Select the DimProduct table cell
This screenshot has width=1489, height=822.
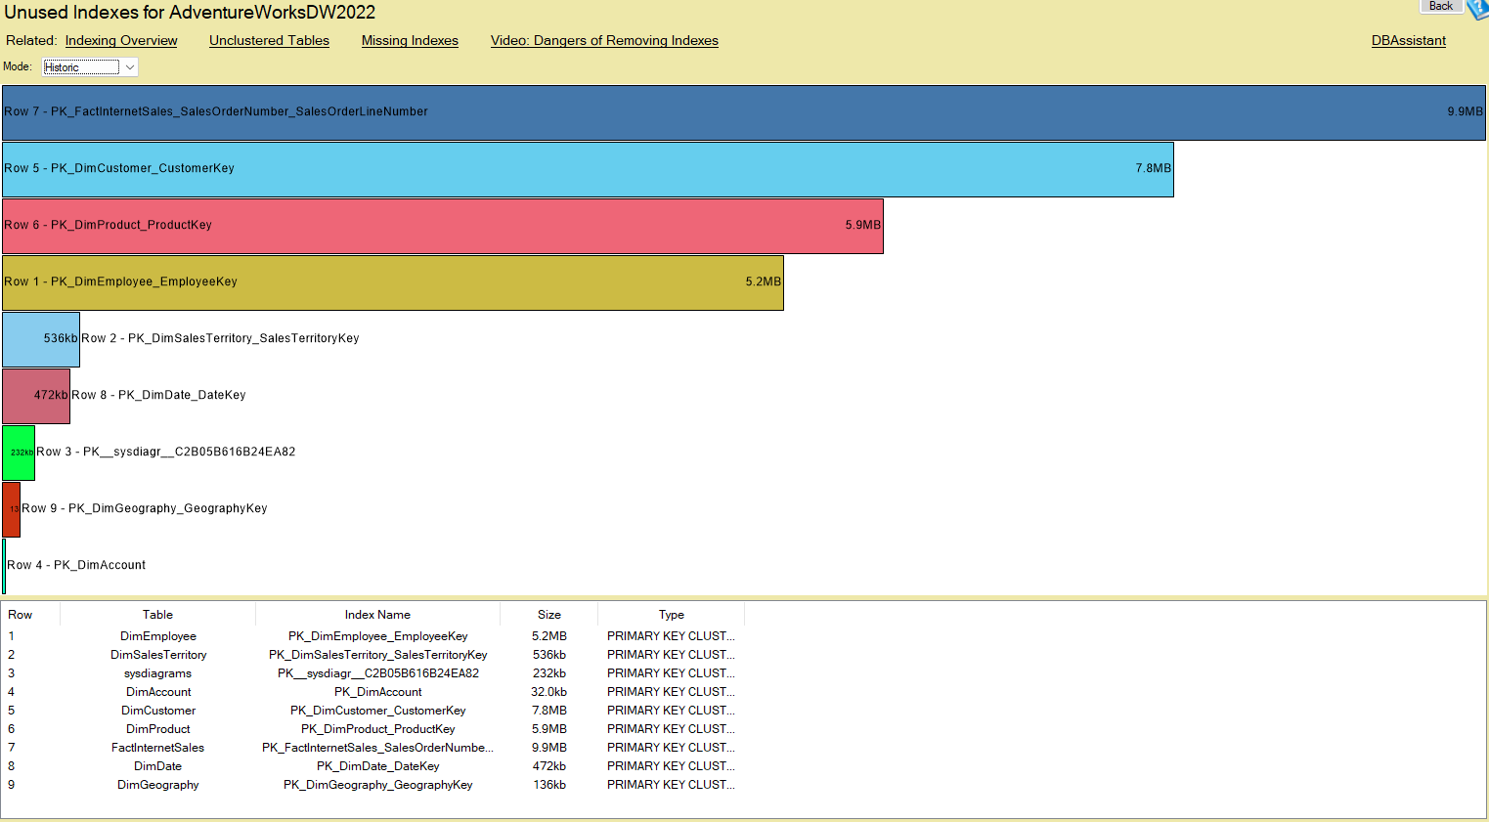click(x=158, y=729)
